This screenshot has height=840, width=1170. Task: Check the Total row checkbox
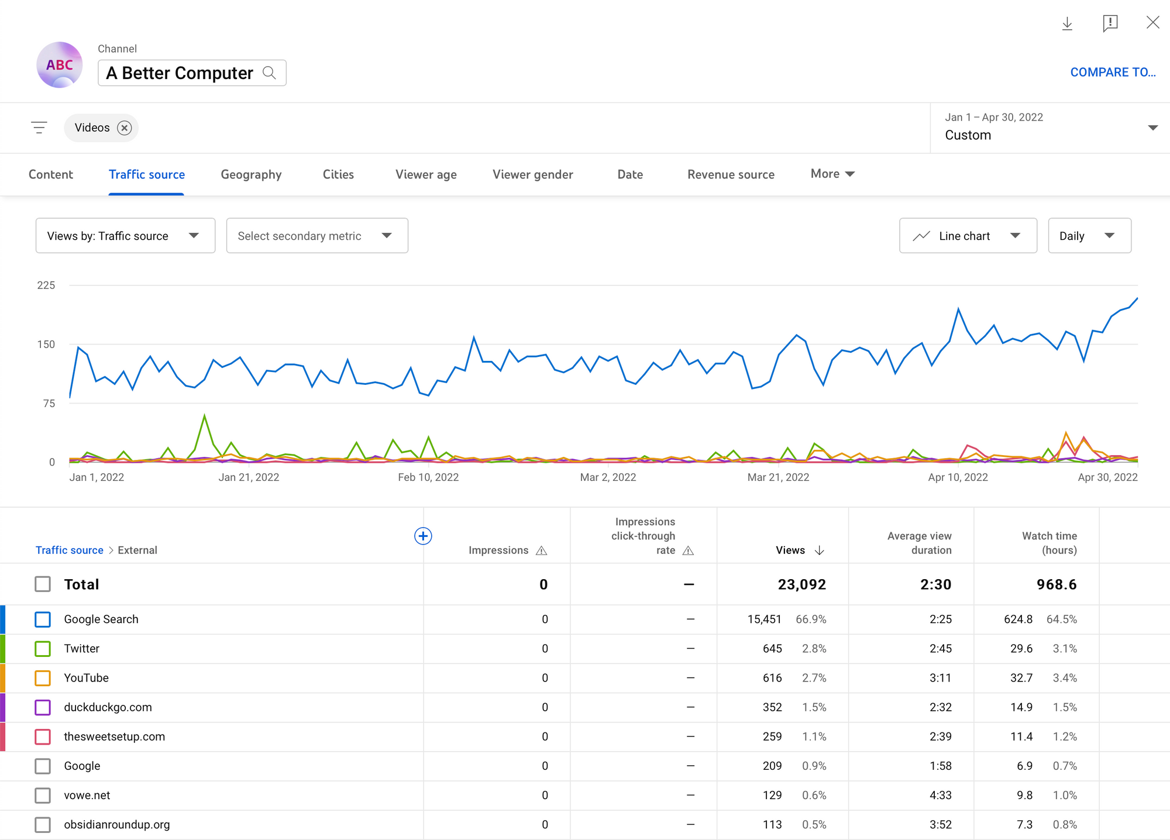pos(43,584)
